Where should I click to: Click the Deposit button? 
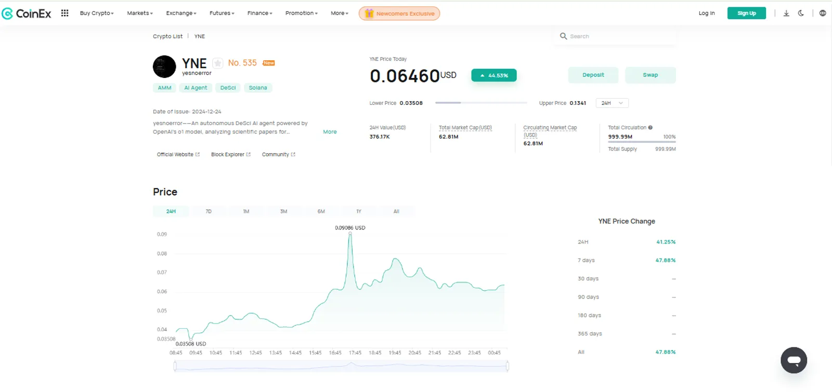pos(593,75)
